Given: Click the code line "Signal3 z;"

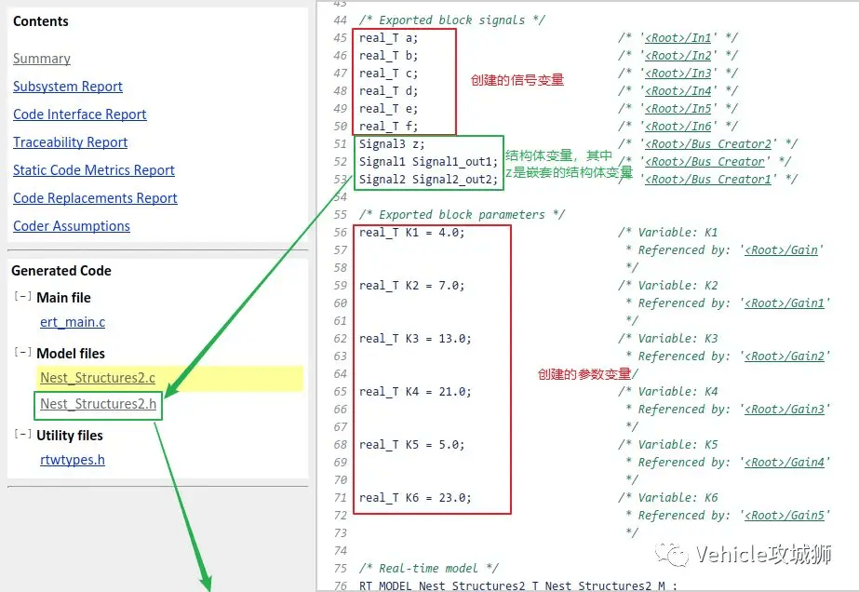Looking at the screenshot, I should pyautogui.click(x=392, y=143).
